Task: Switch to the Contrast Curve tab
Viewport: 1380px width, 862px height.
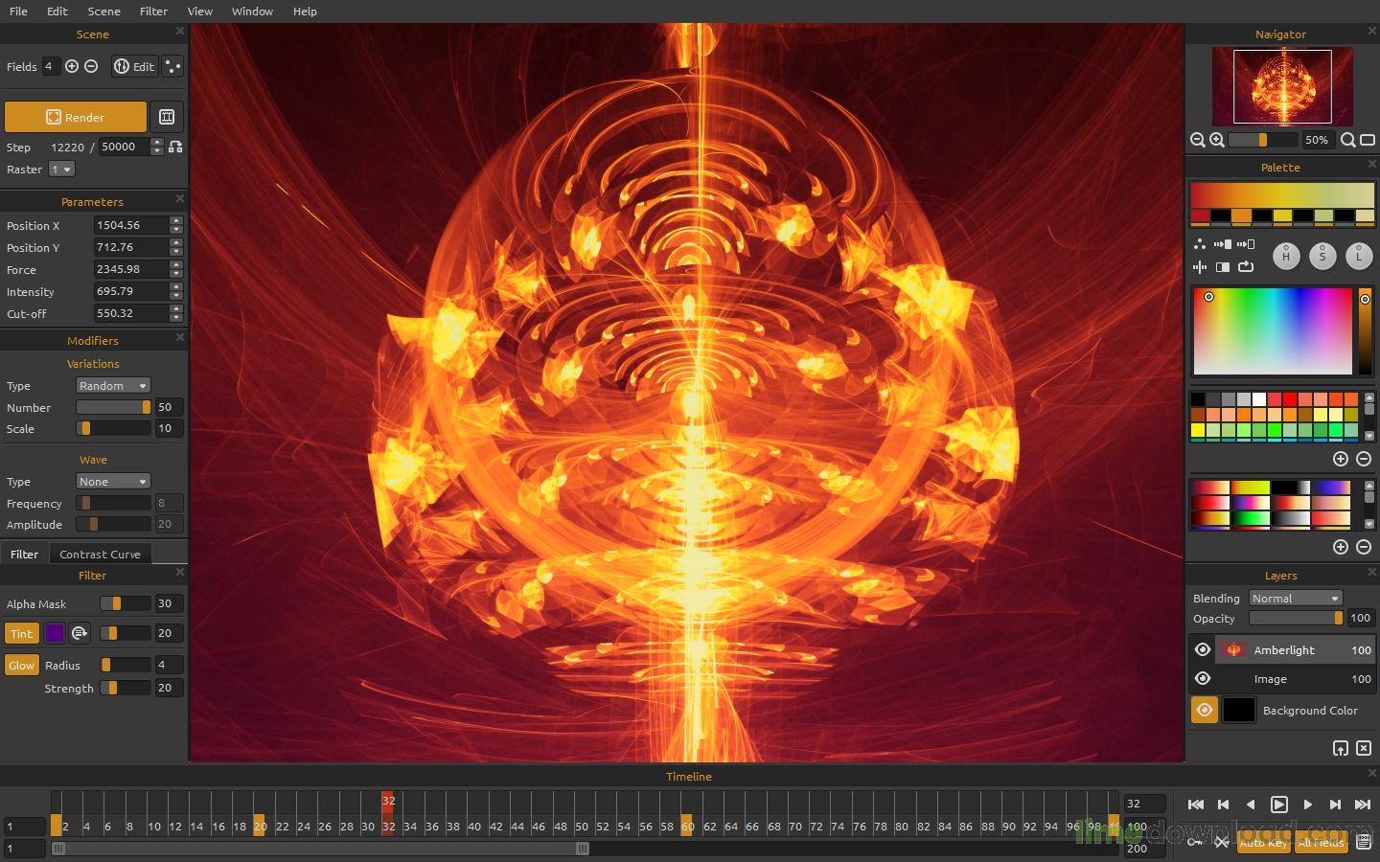Action: point(100,554)
